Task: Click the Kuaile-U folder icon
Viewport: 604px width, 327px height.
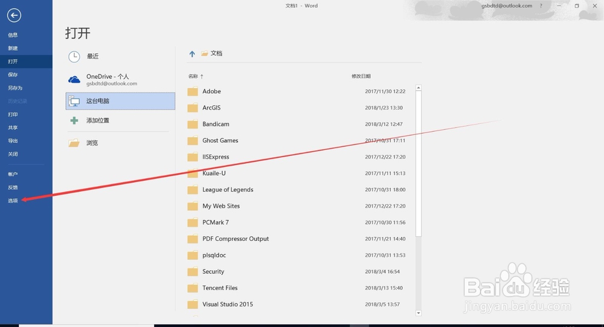Action: [x=193, y=173]
